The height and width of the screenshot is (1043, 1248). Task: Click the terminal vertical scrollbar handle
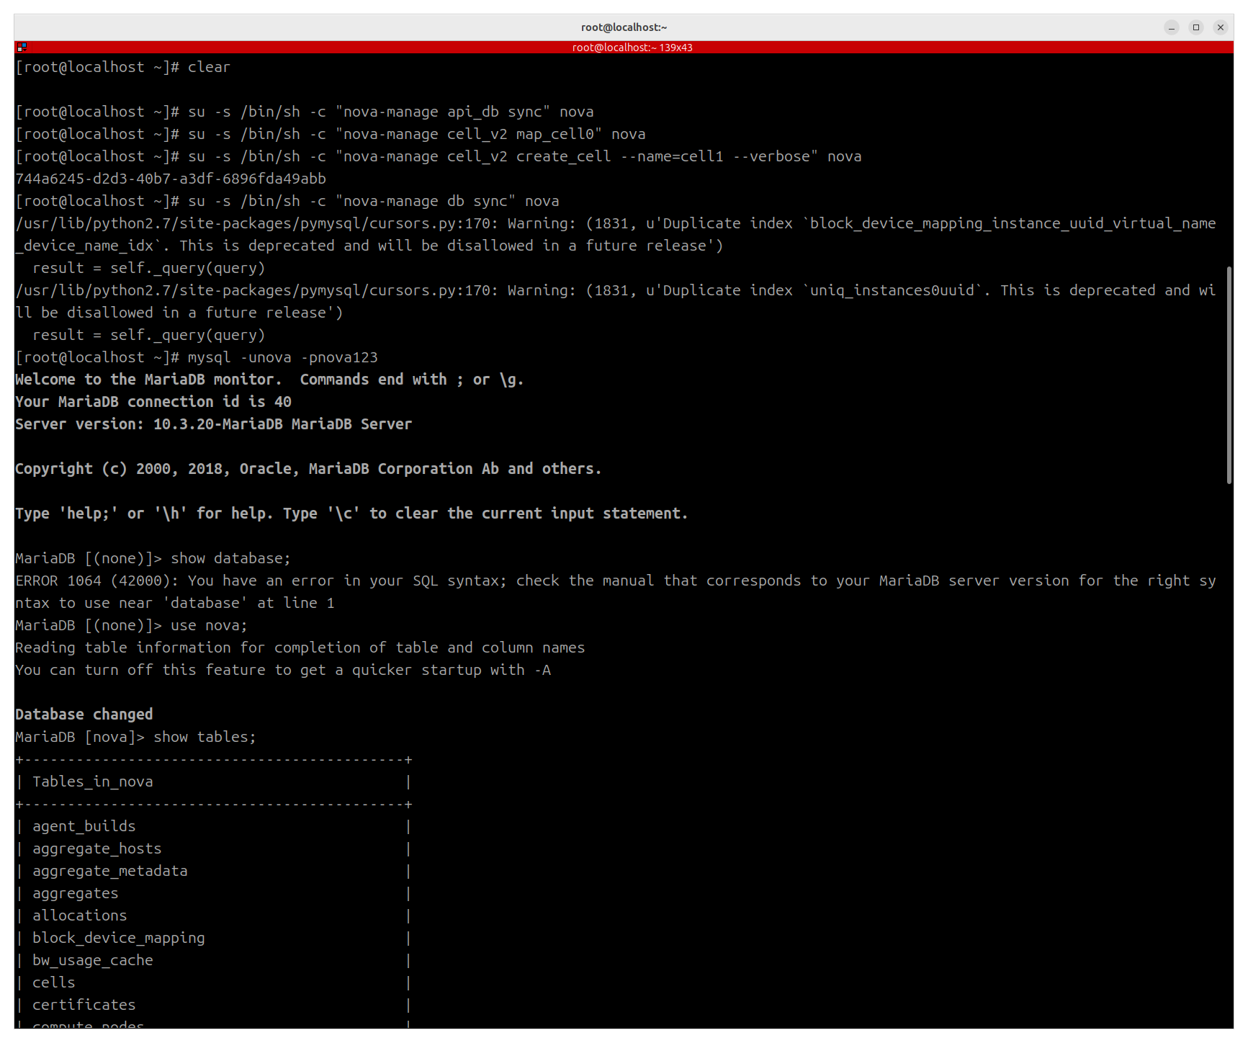tap(1229, 375)
